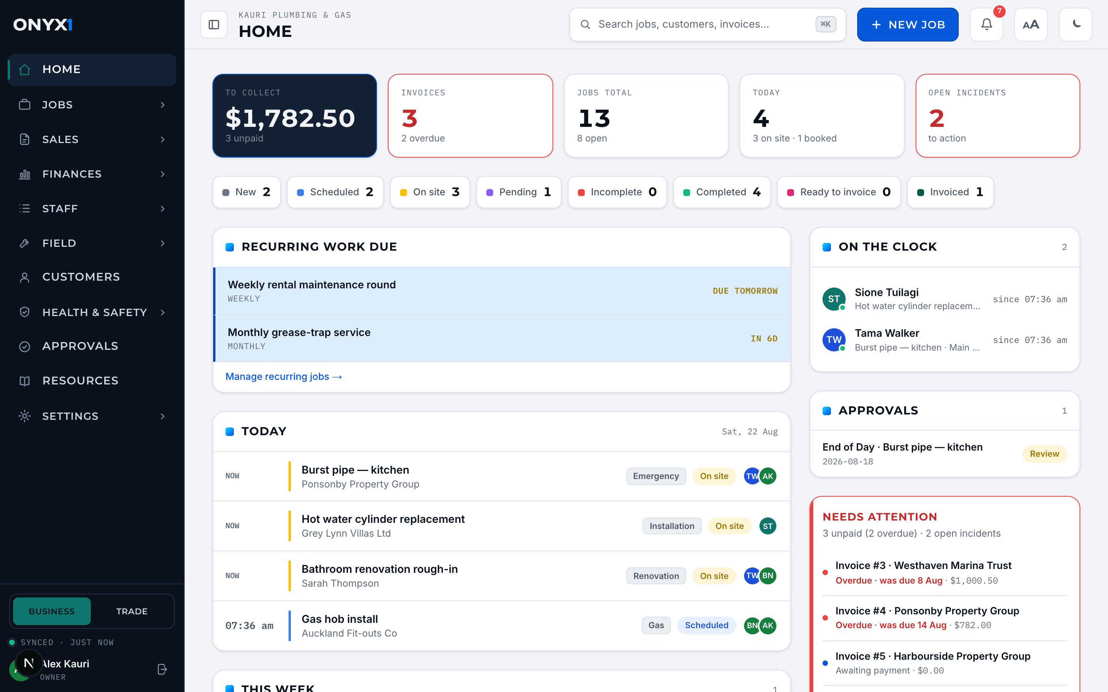Filter by Ready to invoice status chip
Viewport: 1108px width, 692px height.
pos(839,192)
